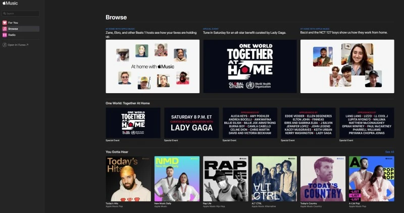Open the appearances card listing Lang Lang
404x213 pixels.
coord(367,123)
